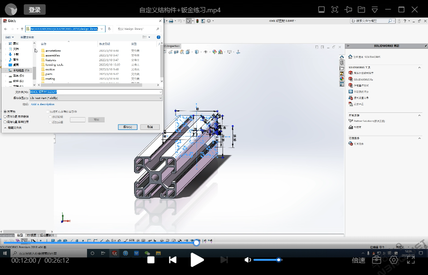The width and height of the screenshot is (428, 275).
Task: Open the 组织 organize menu
Action: (10, 37)
